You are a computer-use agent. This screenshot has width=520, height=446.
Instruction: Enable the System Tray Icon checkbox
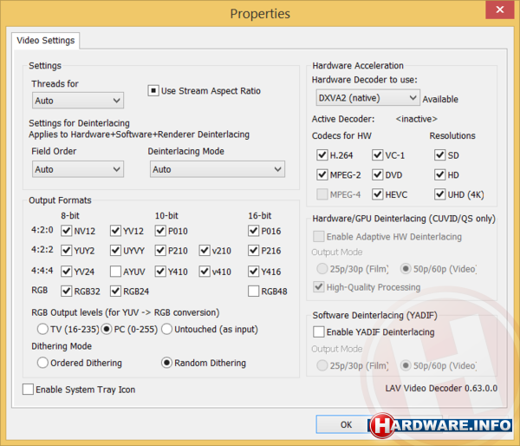29,390
